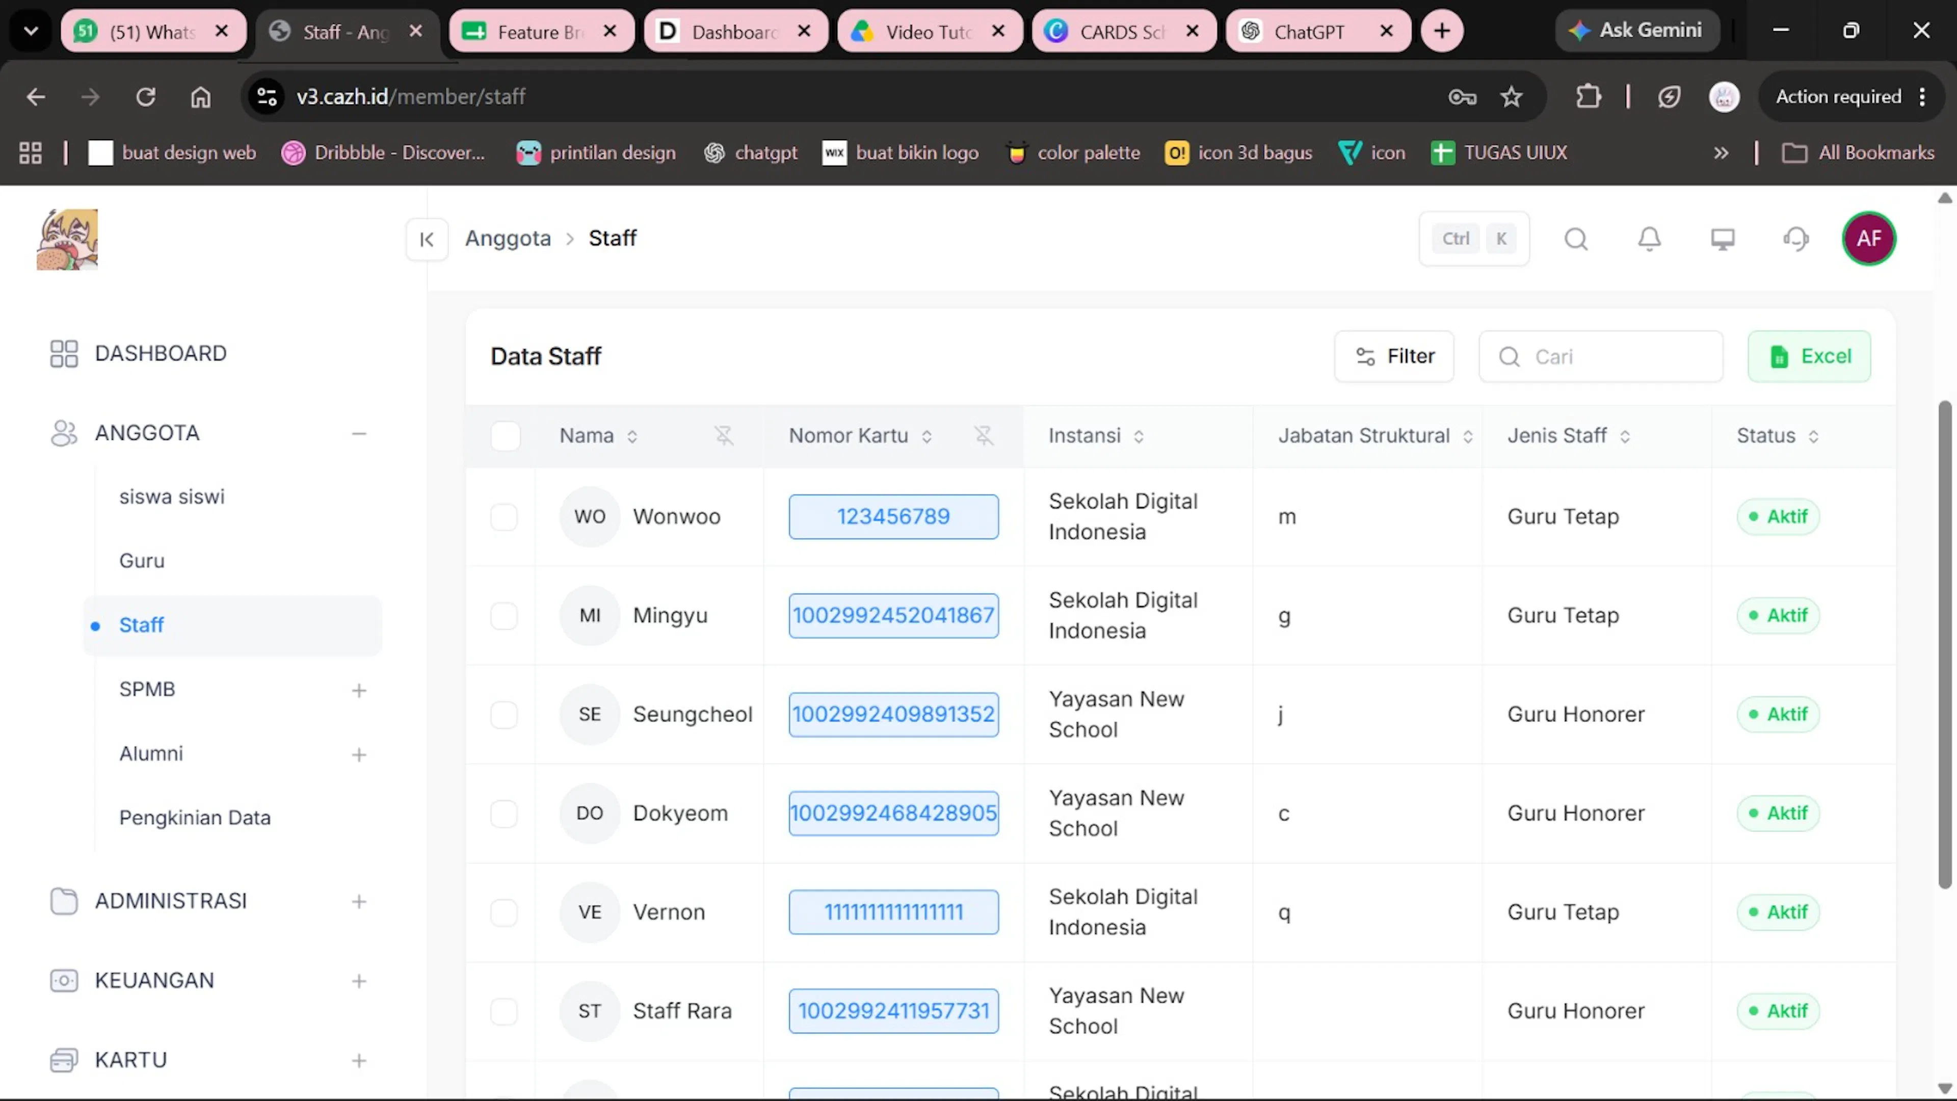
Task: Click the browser address bar URL
Action: (411, 96)
